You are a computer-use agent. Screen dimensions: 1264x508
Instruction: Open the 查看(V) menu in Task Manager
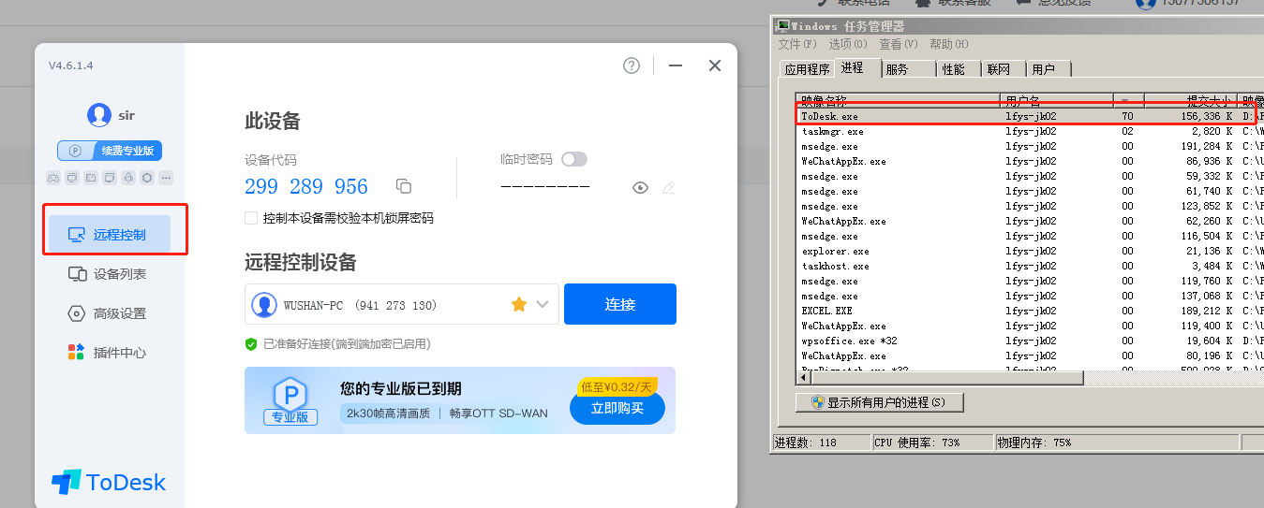click(x=897, y=44)
